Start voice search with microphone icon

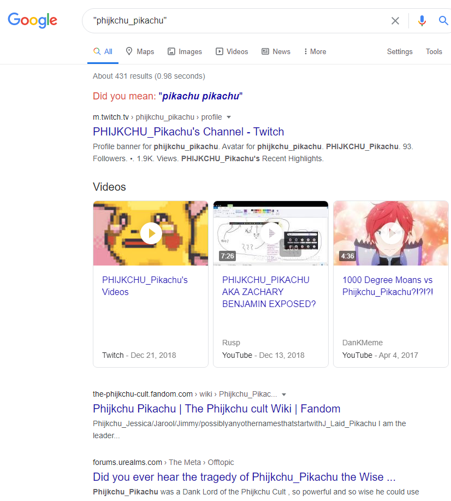tap(422, 21)
